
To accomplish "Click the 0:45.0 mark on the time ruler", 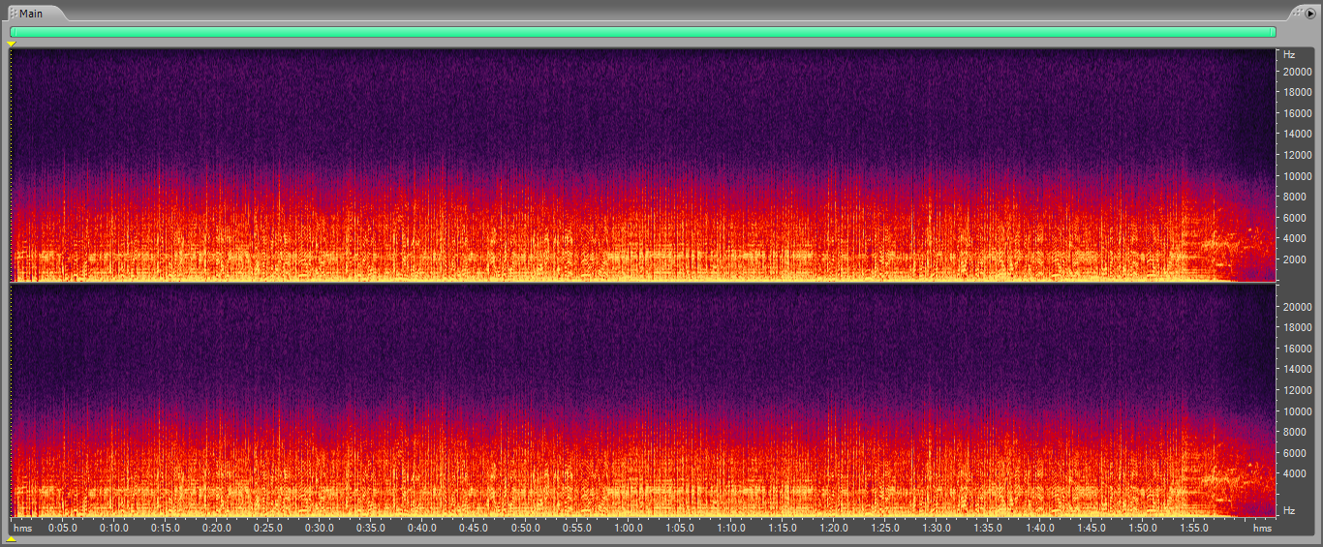I will click(474, 529).
